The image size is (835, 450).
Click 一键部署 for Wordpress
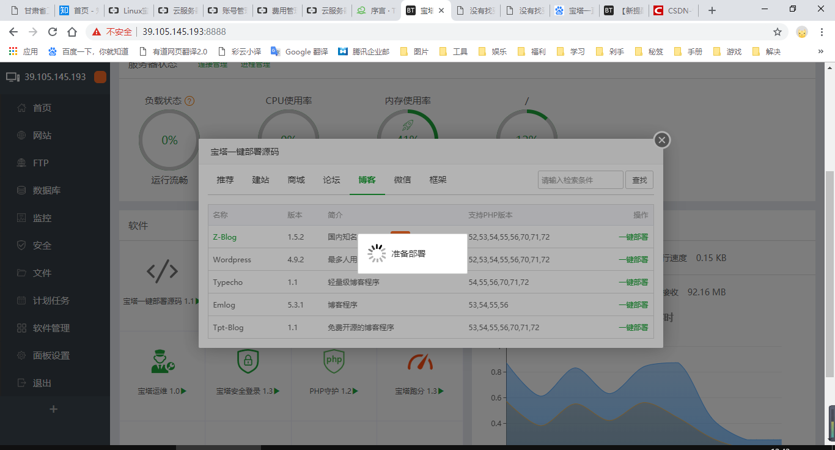coord(633,260)
